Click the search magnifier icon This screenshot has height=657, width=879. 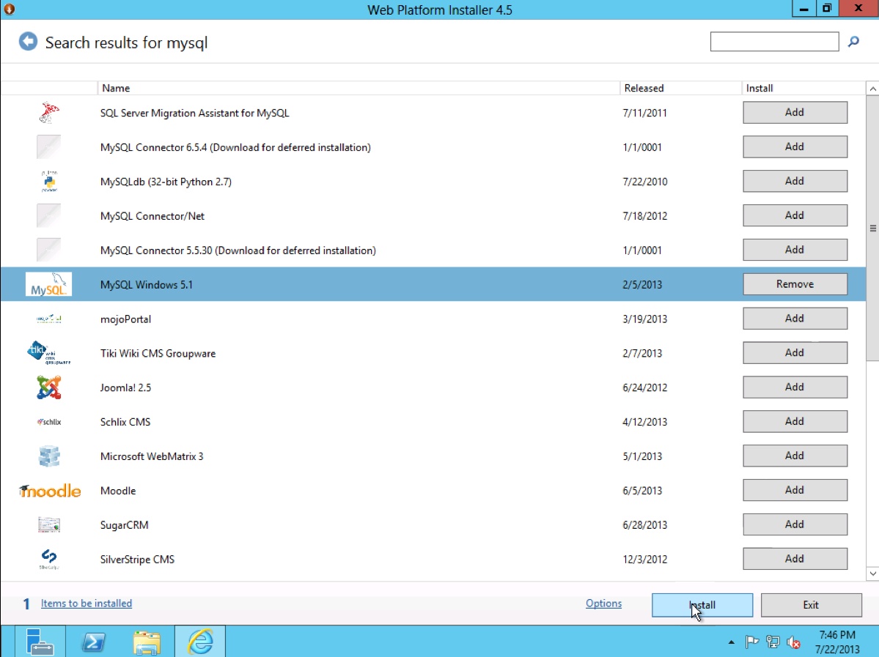click(853, 42)
